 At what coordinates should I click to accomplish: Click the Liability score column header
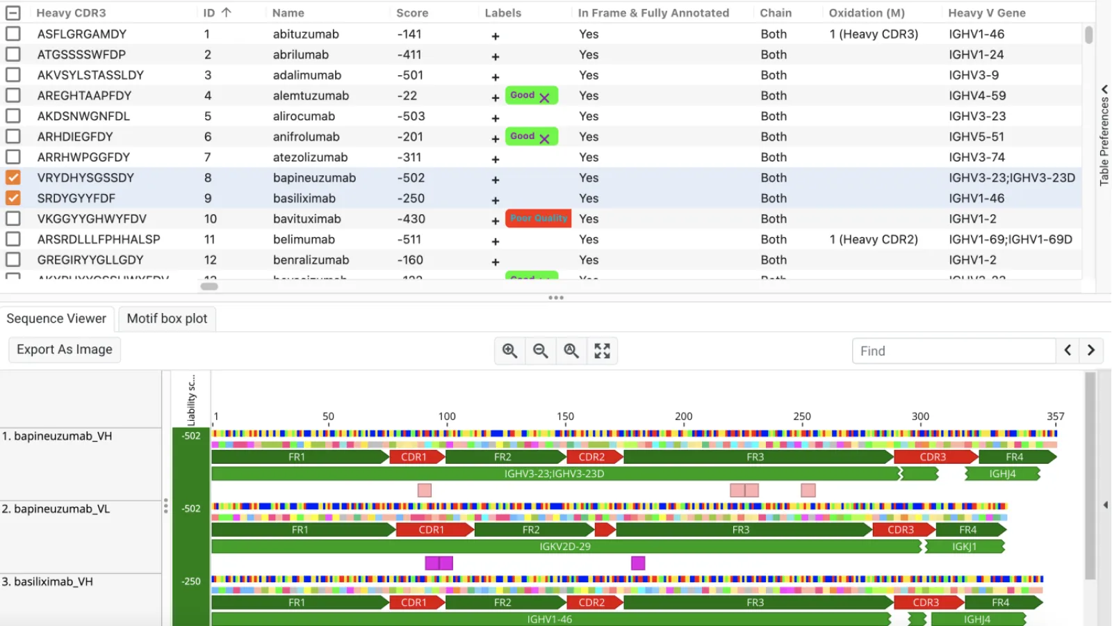(x=191, y=400)
